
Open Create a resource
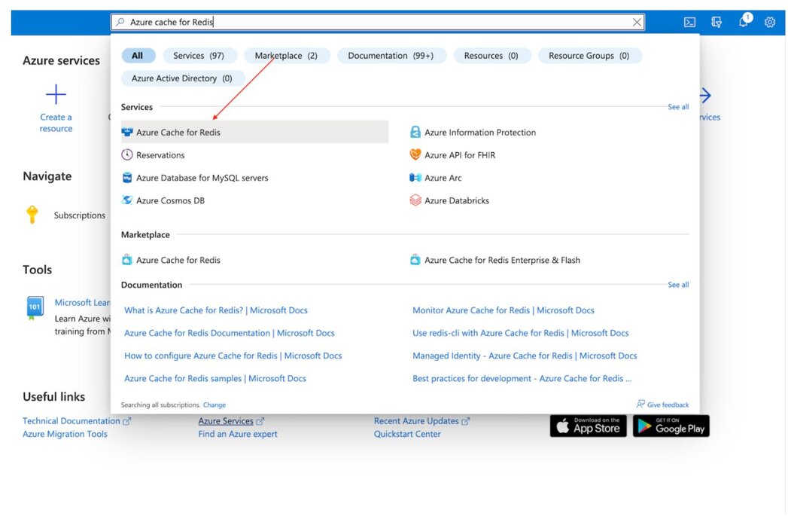pos(55,105)
